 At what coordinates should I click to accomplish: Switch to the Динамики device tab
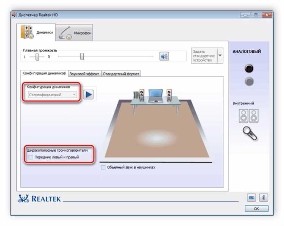[36, 32]
